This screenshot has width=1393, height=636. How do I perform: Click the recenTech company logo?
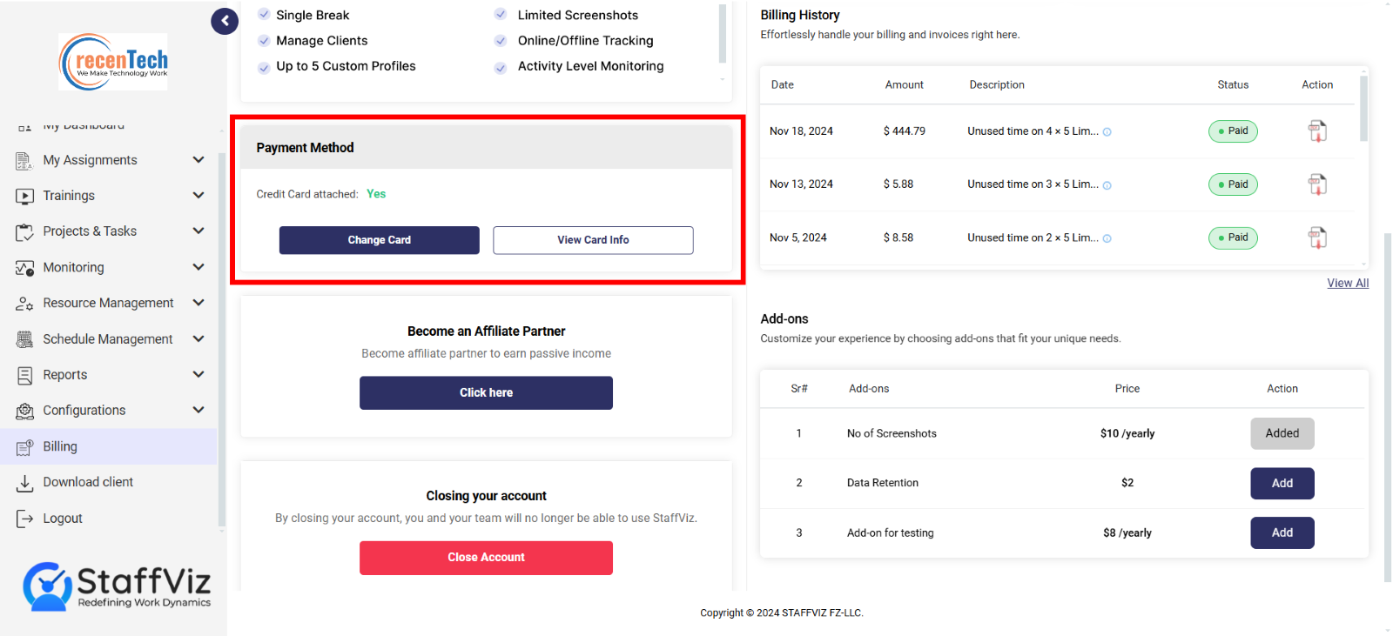[113, 62]
